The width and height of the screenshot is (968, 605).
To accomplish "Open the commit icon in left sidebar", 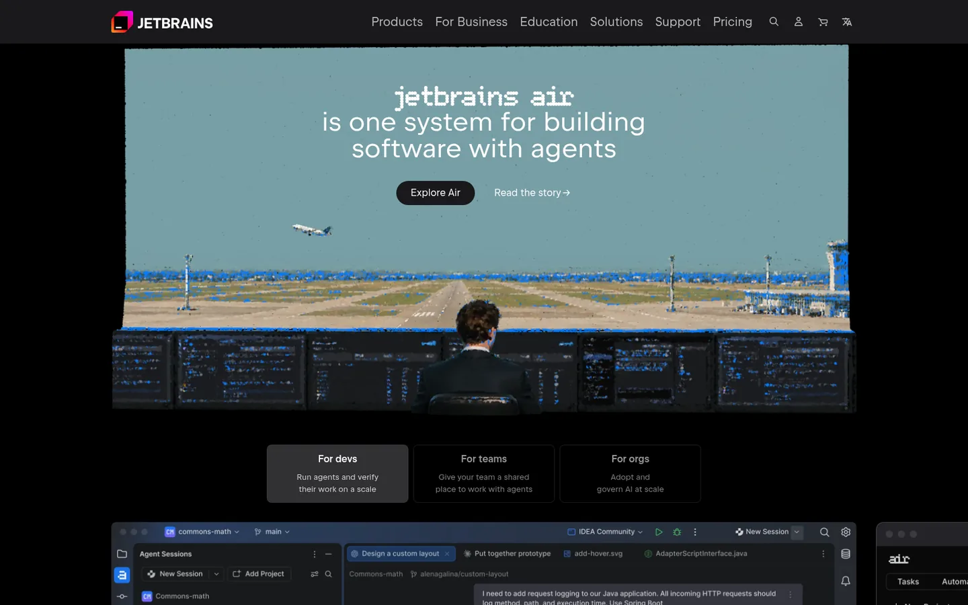I will (x=122, y=596).
